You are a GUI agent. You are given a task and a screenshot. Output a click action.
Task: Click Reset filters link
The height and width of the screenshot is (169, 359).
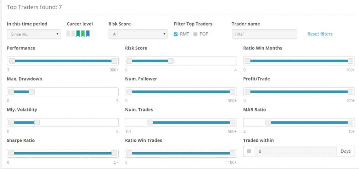320,34
